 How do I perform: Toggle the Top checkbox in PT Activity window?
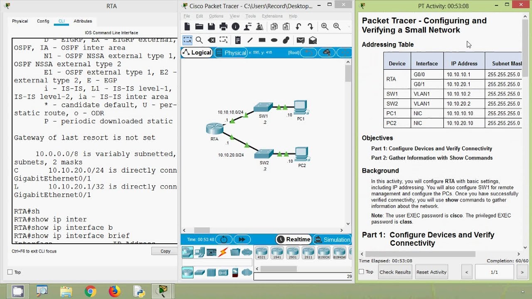[x=362, y=272]
